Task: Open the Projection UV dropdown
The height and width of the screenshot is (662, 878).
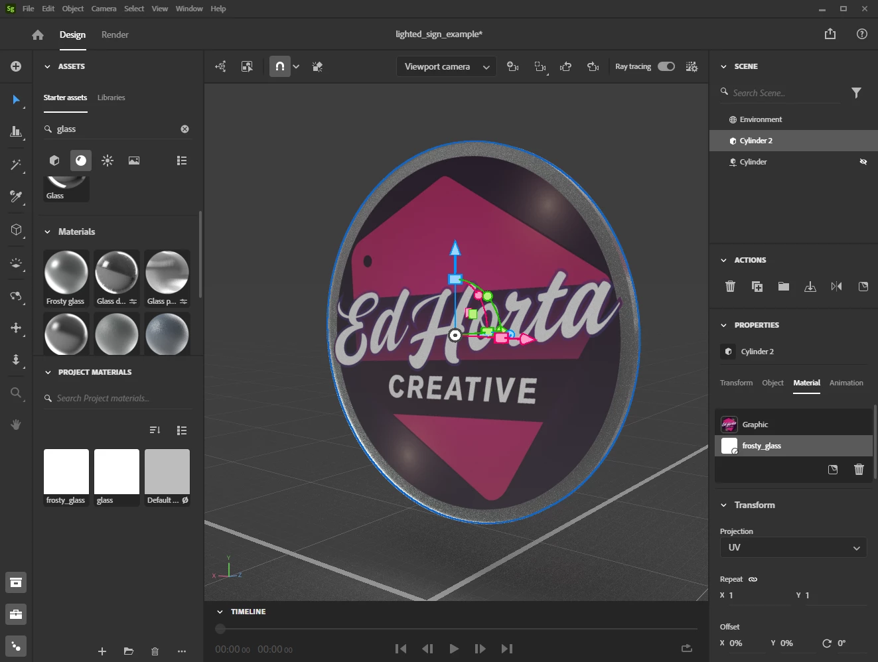Action: coord(793,547)
